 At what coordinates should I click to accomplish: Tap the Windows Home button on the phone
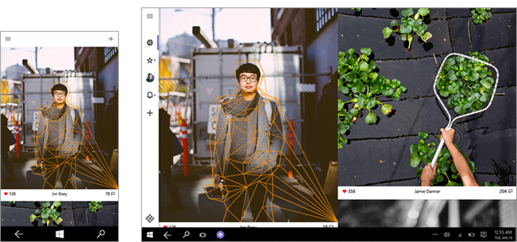click(x=59, y=234)
